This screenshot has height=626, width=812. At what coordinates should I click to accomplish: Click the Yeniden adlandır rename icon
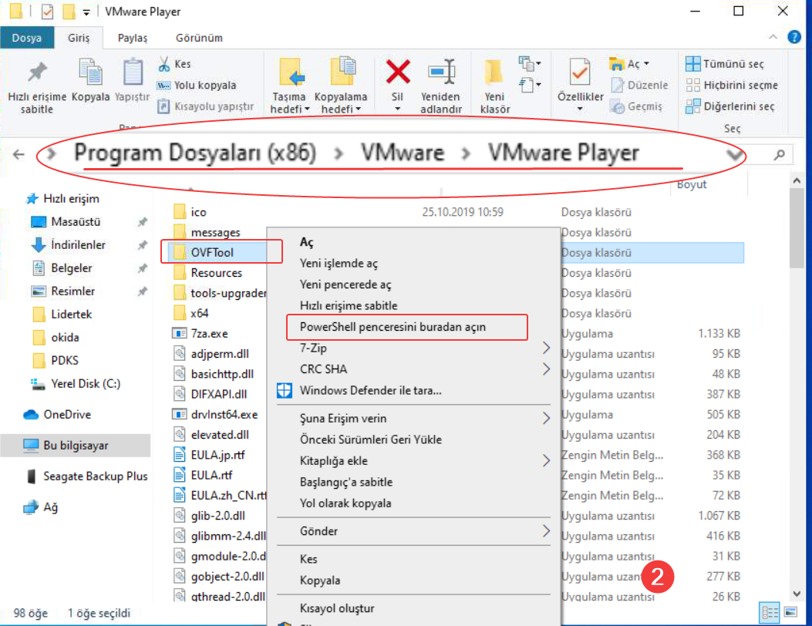pyautogui.click(x=441, y=72)
